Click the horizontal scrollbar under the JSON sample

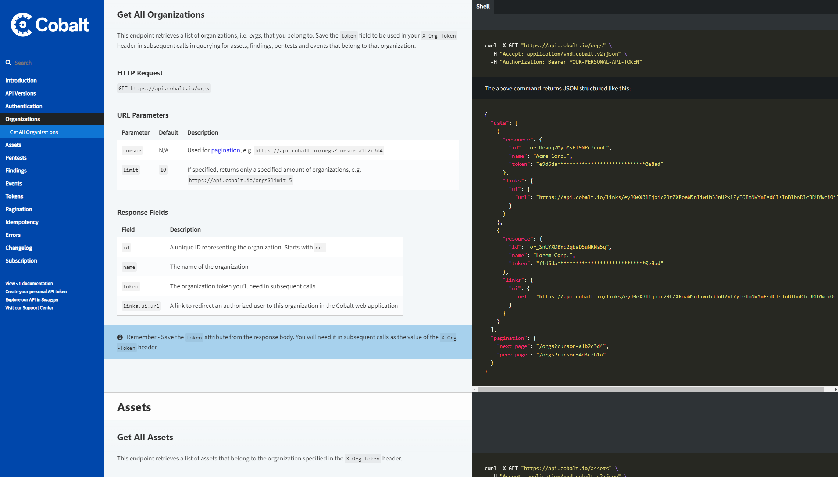click(651, 389)
